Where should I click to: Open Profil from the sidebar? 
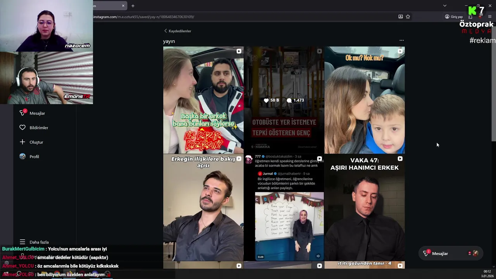point(34,157)
